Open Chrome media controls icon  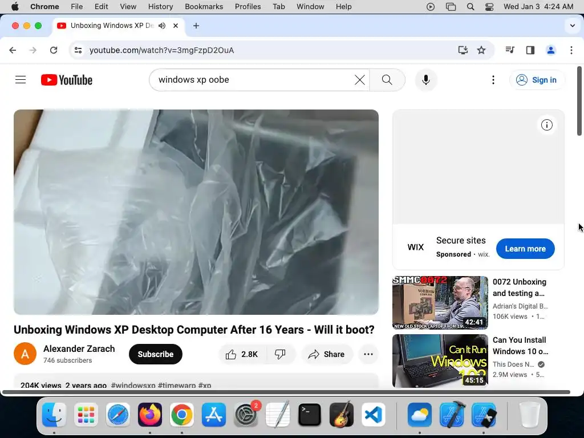click(510, 50)
